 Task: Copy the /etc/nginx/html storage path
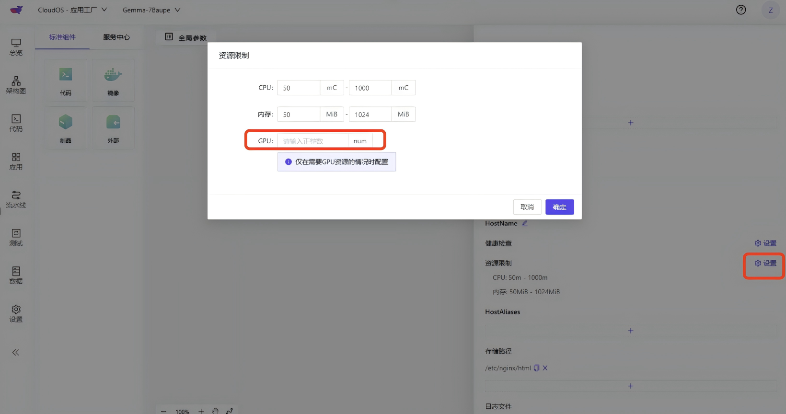click(x=537, y=368)
